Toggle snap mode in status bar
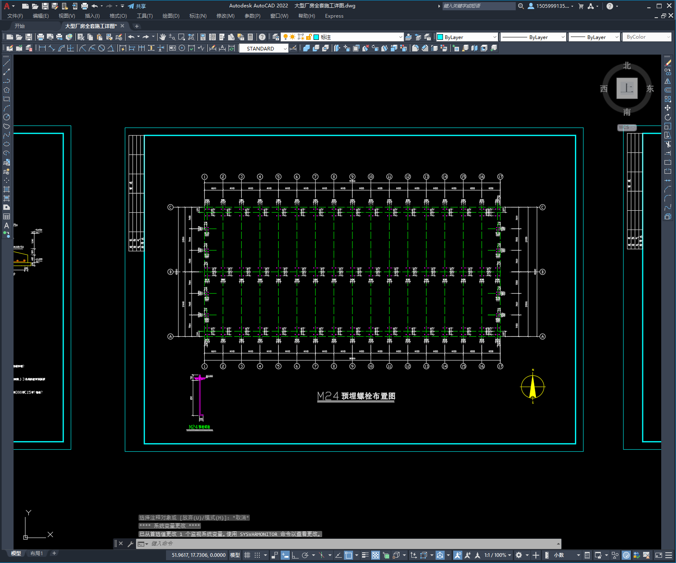The height and width of the screenshot is (563, 676). pyautogui.click(x=257, y=555)
